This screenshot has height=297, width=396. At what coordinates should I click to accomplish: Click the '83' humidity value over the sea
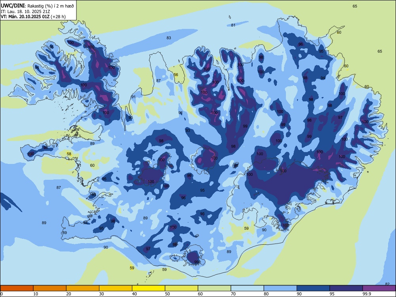[x=169, y=38]
